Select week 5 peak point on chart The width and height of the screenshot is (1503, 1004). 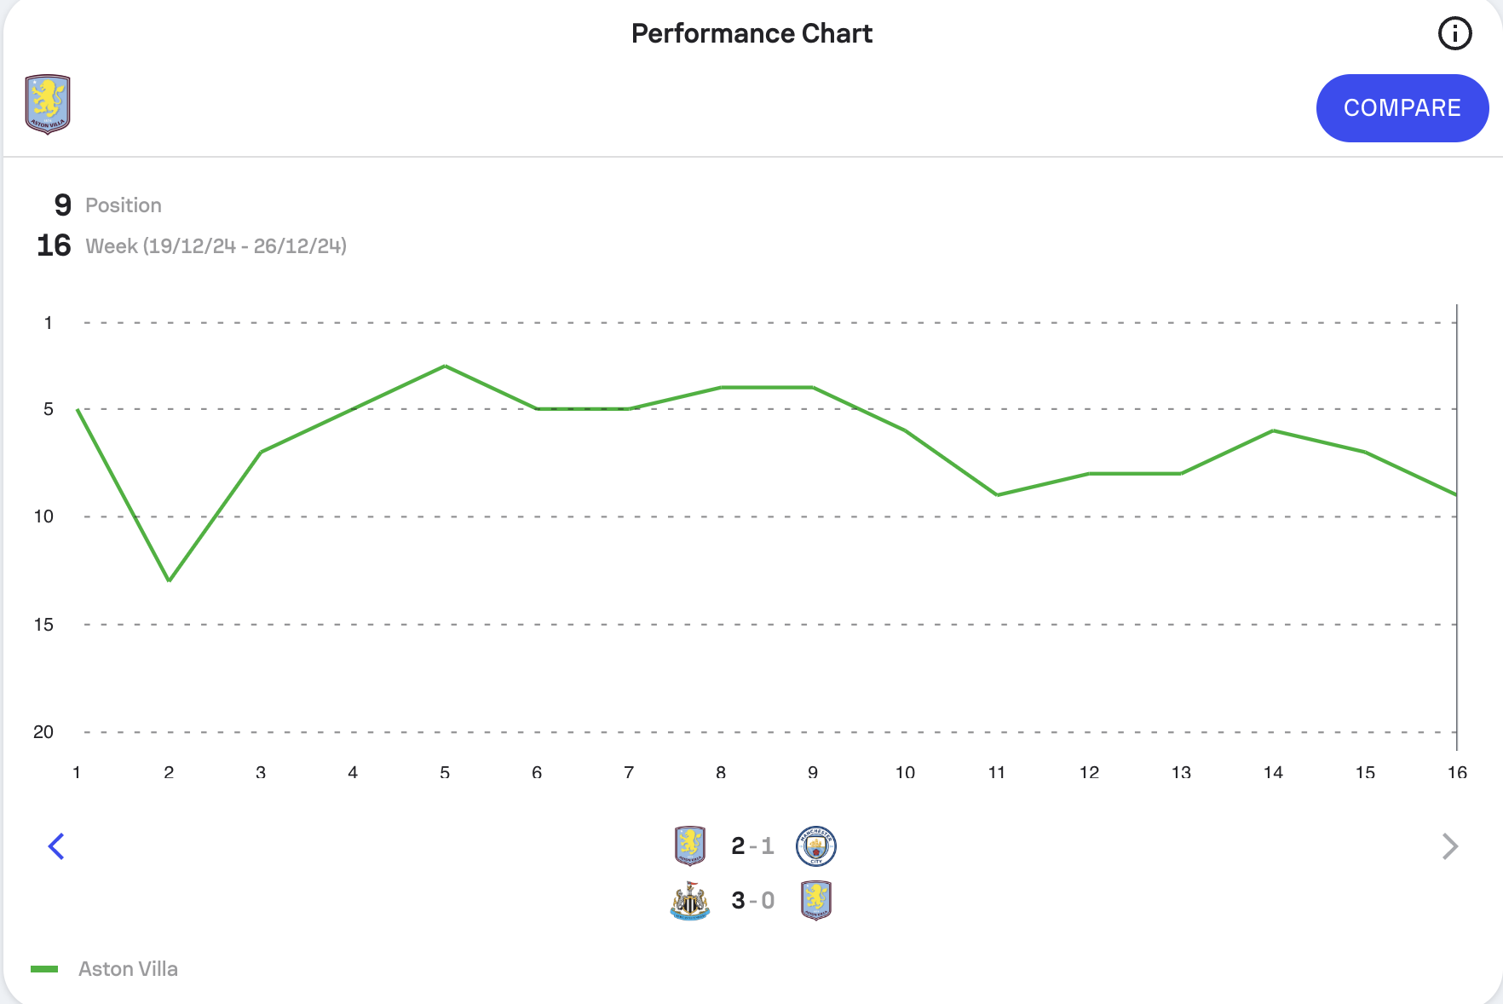445,366
